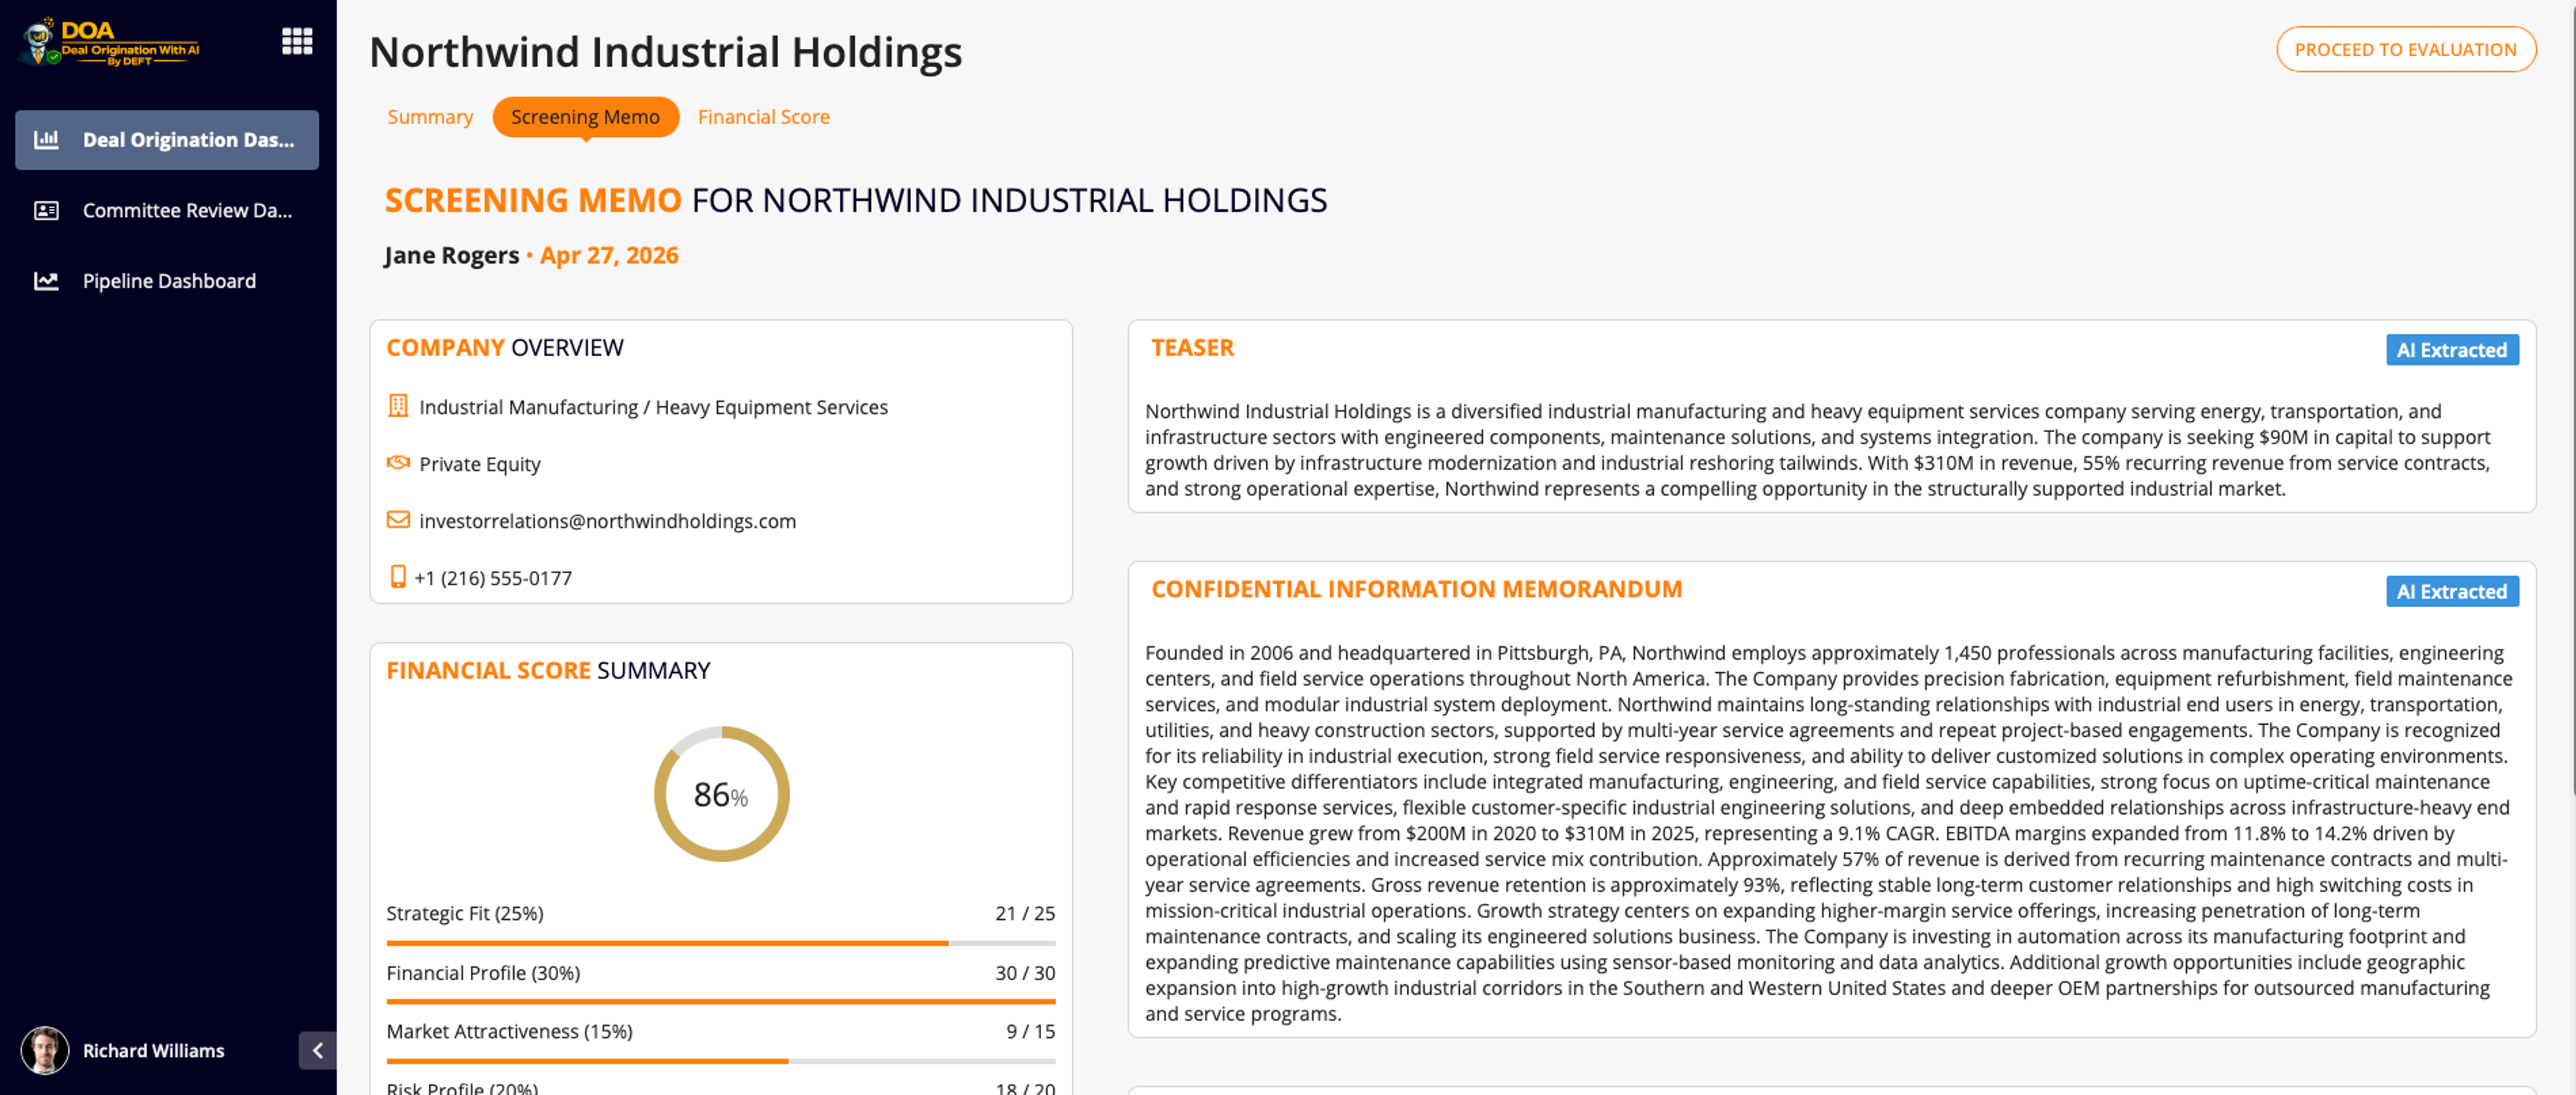Click the Proceed to Evaluation button
This screenshot has width=2576, height=1095.
click(x=2405, y=50)
